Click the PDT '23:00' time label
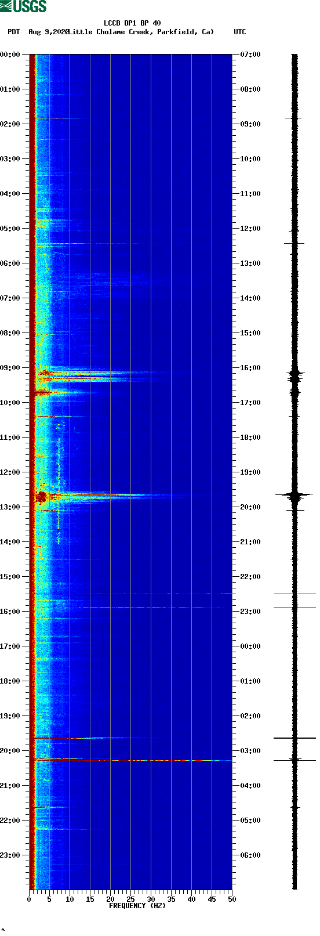The height and width of the screenshot is (936, 320). point(10,855)
